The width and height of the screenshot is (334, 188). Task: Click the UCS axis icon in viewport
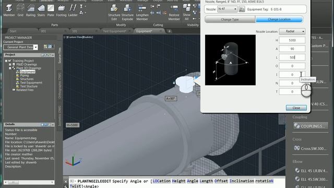click(x=73, y=161)
